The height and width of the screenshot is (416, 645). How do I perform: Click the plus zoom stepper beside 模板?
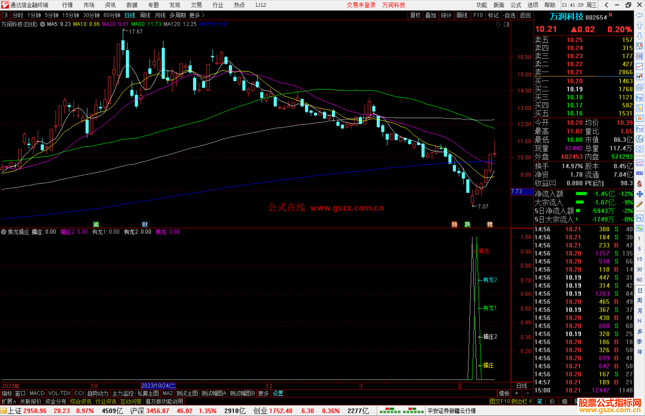(x=517, y=393)
